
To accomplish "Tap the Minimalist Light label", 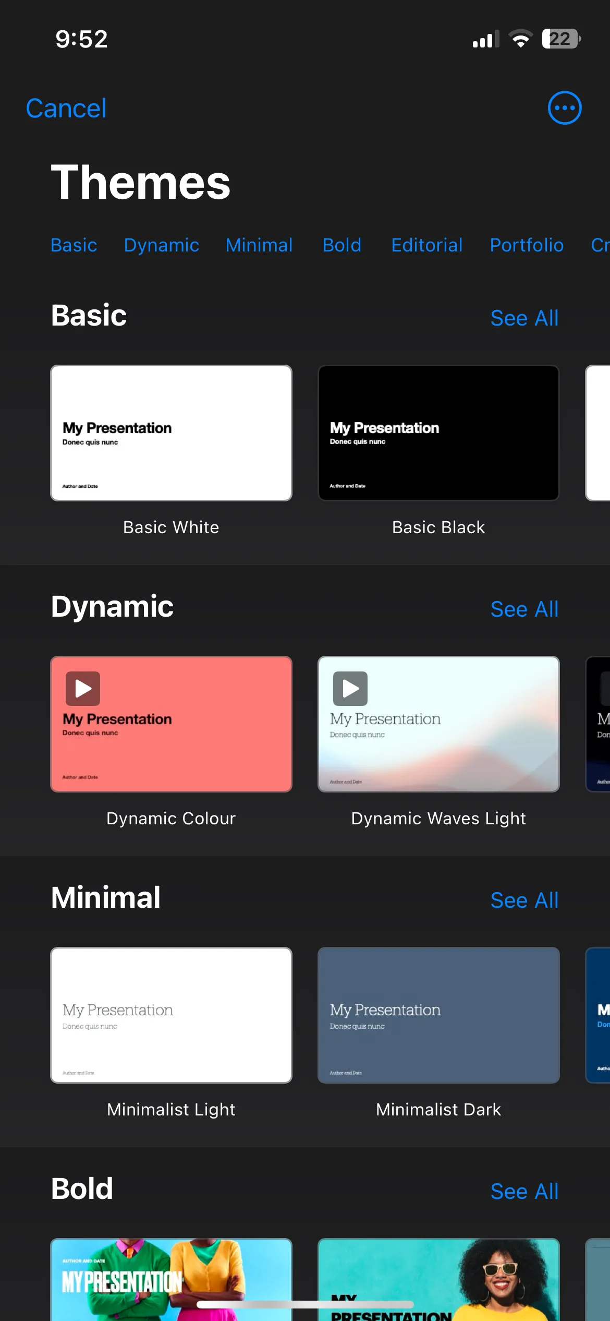I will click(x=171, y=1110).
